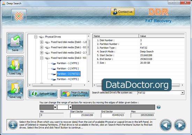Click the drive icon next to Partition - 1
The height and width of the screenshot is (135, 192).
click(x=53, y=63)
